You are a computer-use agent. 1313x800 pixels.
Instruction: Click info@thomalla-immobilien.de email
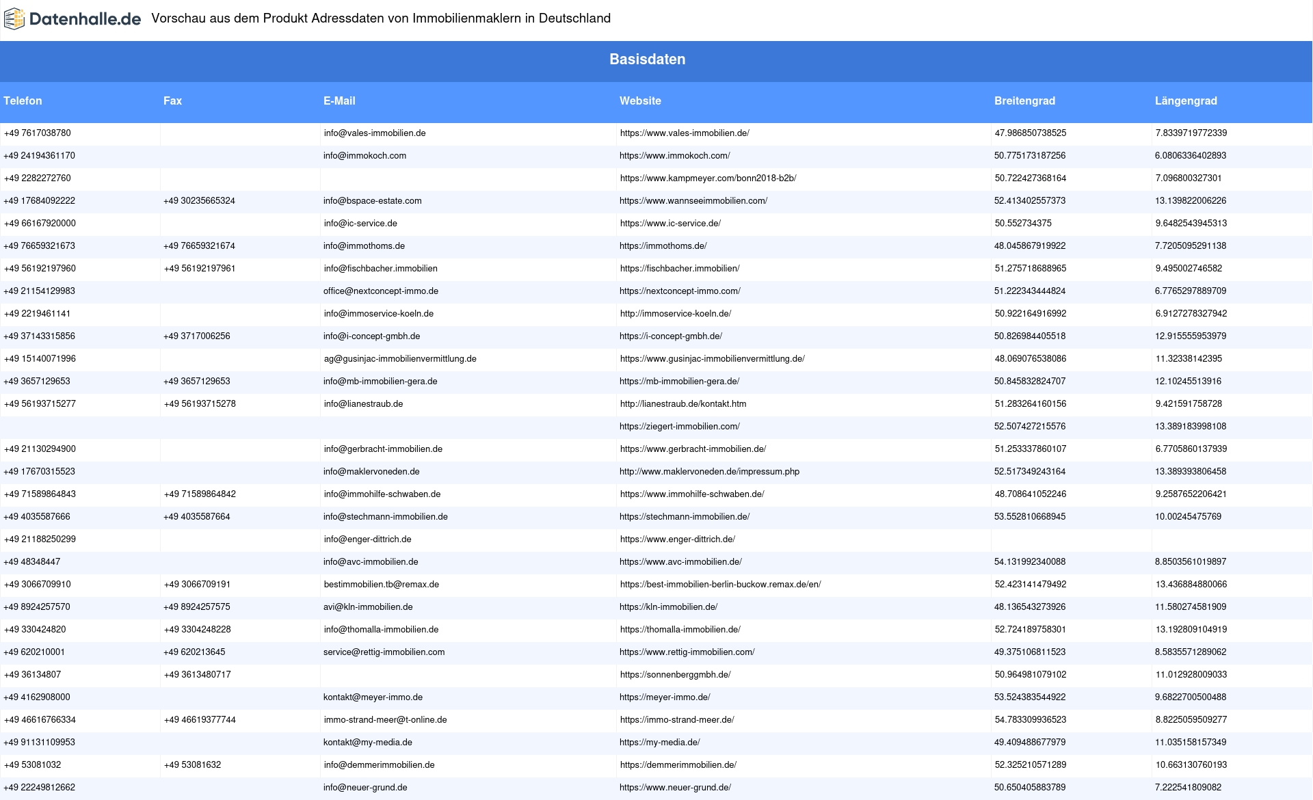[381, 630]
